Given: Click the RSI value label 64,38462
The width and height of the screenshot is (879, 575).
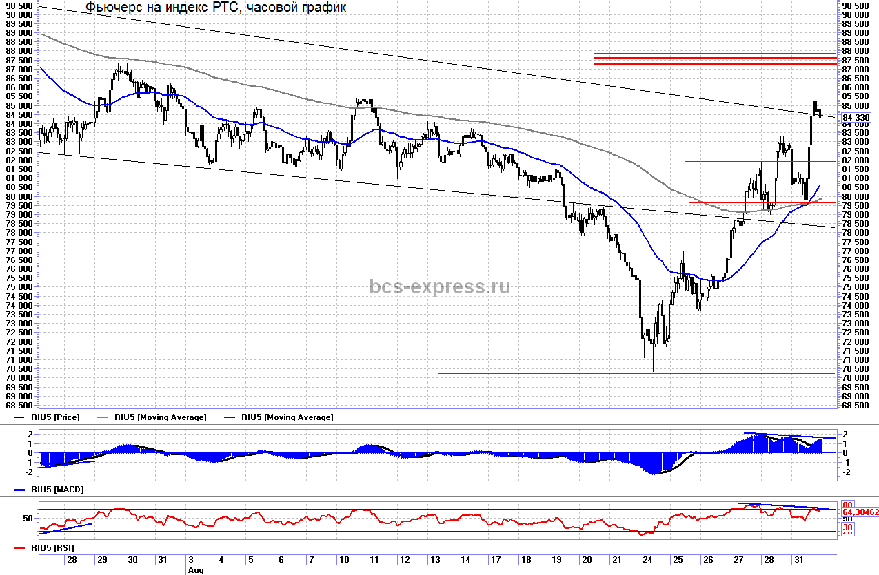Looking at the screenshot, I should tap(860, 512).
